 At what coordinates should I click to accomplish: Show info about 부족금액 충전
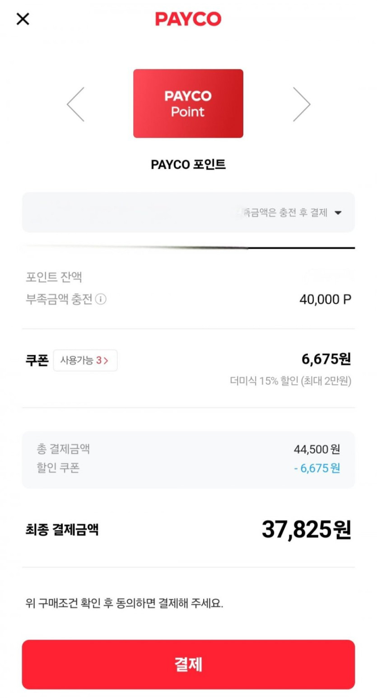102,299
